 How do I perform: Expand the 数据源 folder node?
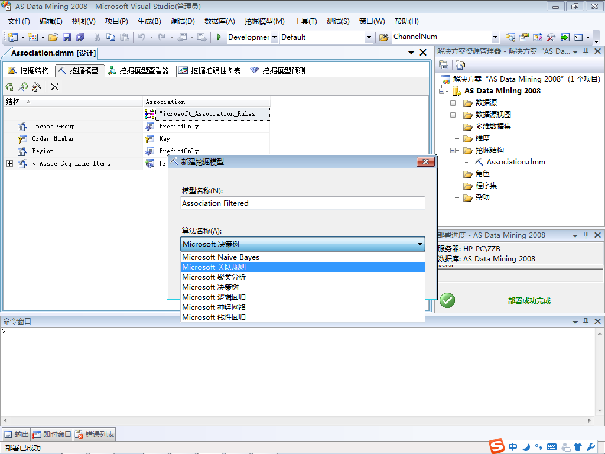[453, 103]
